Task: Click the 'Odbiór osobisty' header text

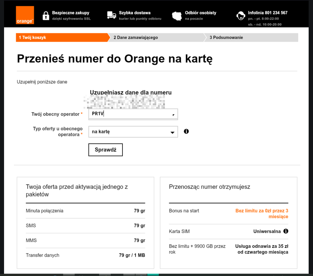Action: (201, 13)
